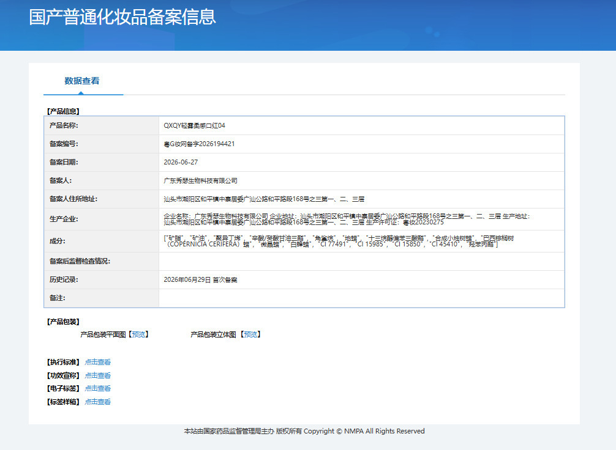This screenshot has height=450, width=616.
Task: Open 产品包装立体图 预览 link
Action: click(x=250, y=334)
